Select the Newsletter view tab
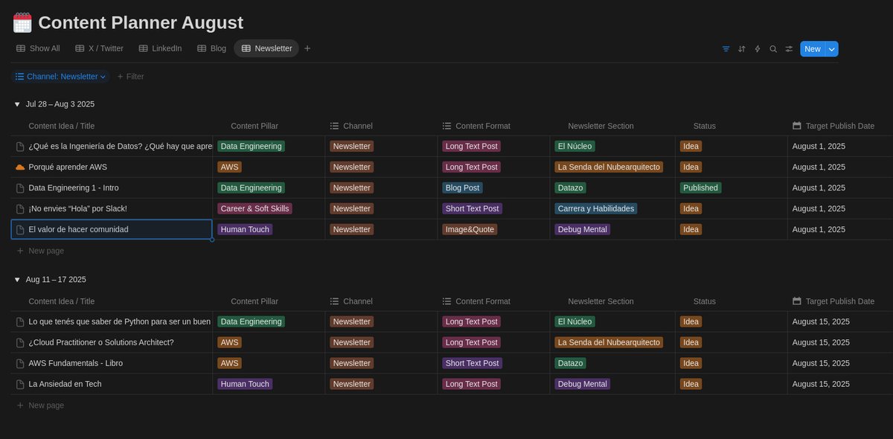The height and width of the screenshot is (439, 893). coord(266,48)
